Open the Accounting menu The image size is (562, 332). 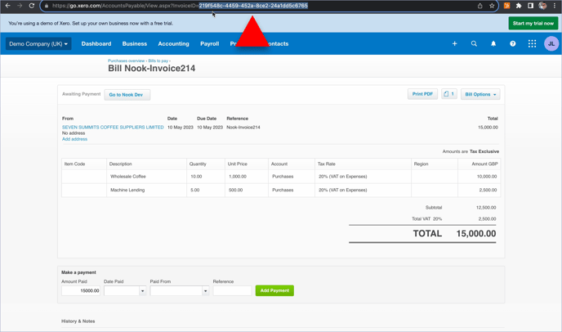click(173, 44)
